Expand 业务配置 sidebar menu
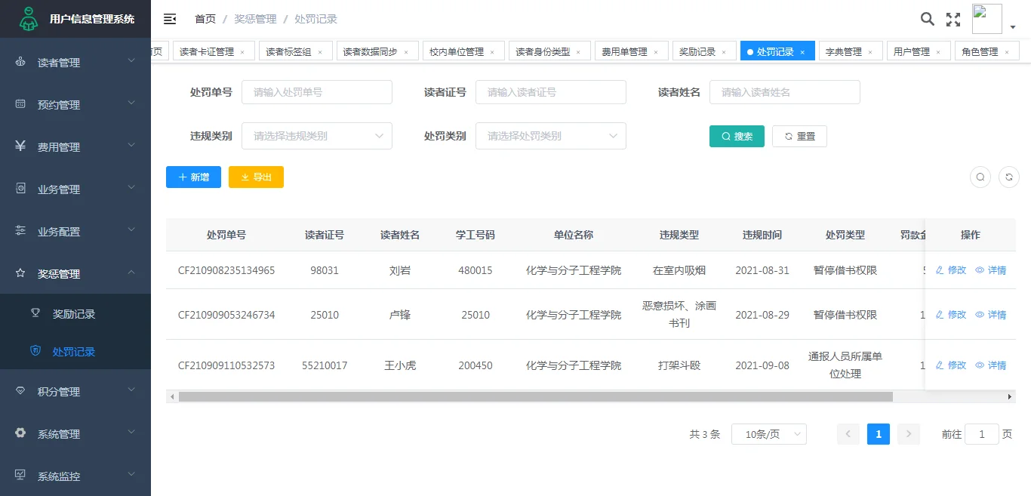 (75, 232)
